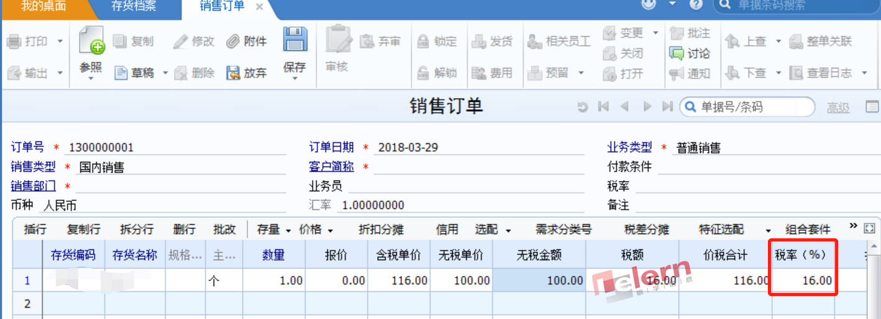Click Delete row (删行) button

pos(184,229)
